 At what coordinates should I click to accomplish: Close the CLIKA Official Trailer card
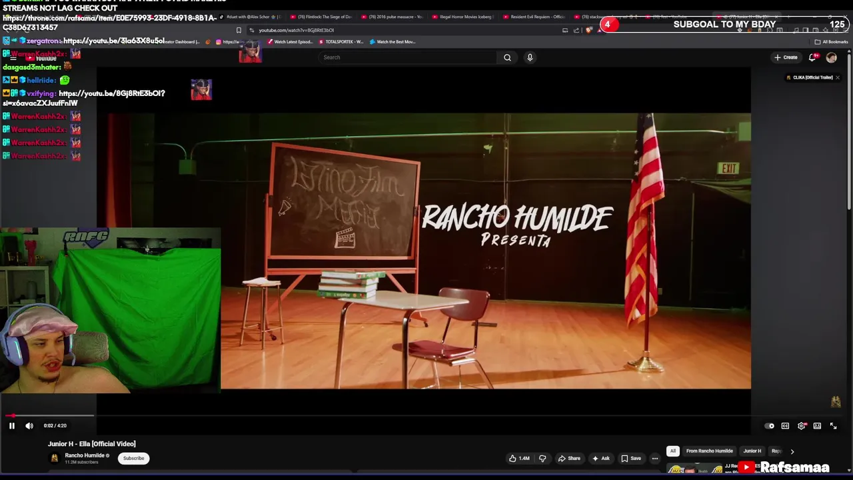point(838,77)
